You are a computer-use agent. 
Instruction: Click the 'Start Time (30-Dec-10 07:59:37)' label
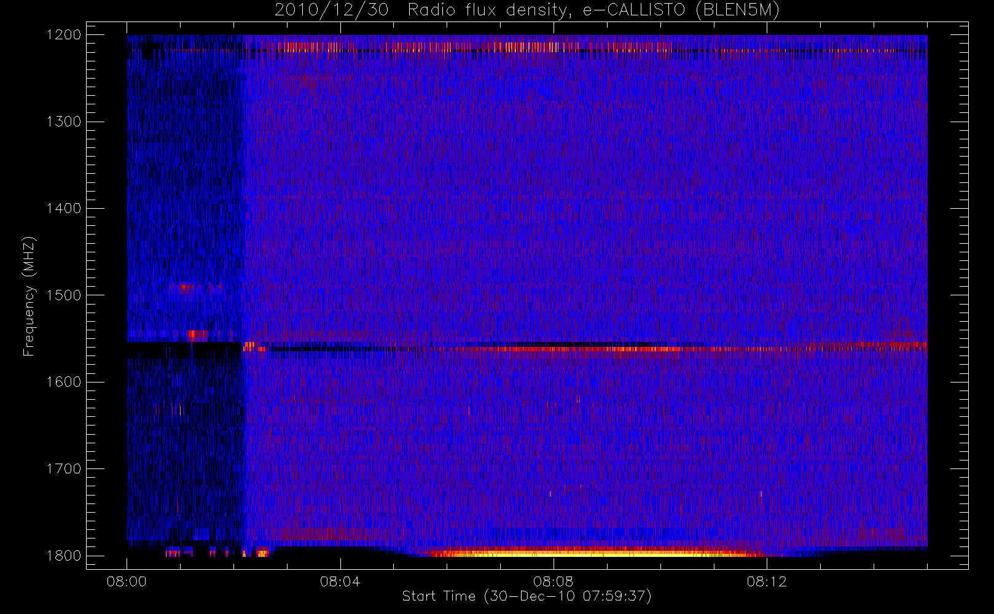point(526,596)
